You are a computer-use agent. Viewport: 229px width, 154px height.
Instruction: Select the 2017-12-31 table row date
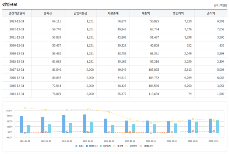click(x=17, y=69)
